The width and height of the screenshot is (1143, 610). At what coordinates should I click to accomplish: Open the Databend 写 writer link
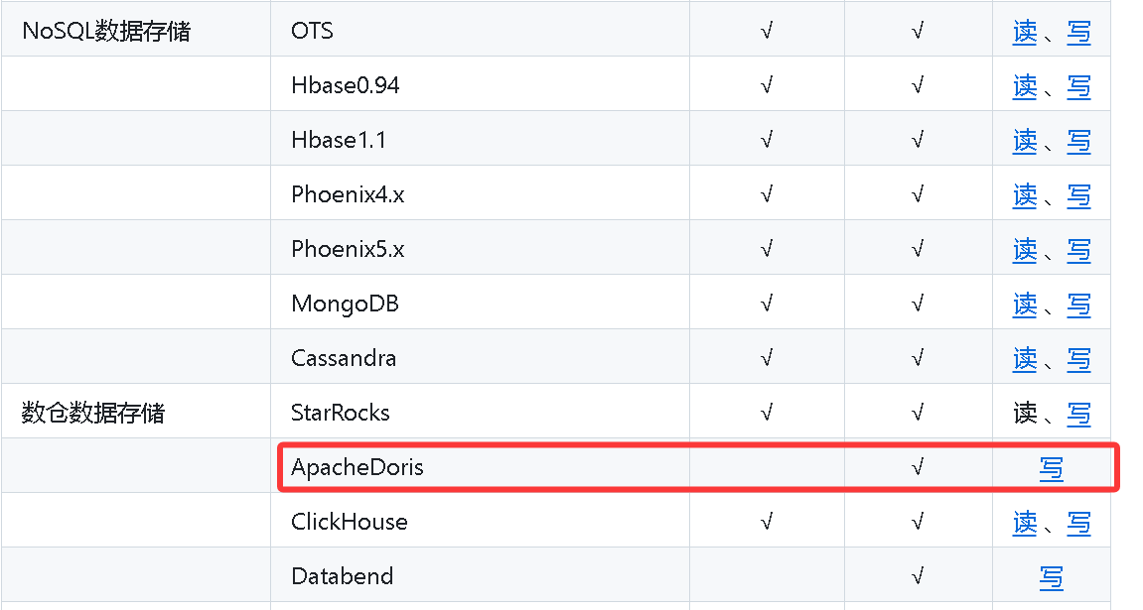[x=1052, y=577]
